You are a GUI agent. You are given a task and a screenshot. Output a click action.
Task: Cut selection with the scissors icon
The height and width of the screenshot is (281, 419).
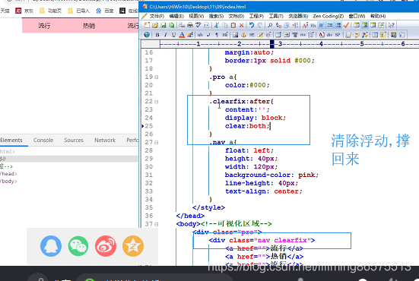coord(217,25)
